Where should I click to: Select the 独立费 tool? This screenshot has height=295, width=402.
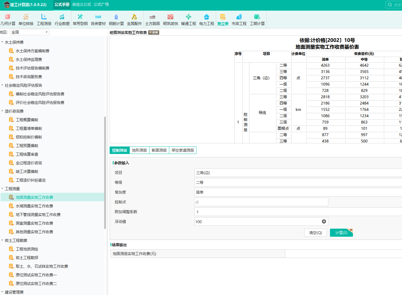pyautogui.click(x=223, y=20)
